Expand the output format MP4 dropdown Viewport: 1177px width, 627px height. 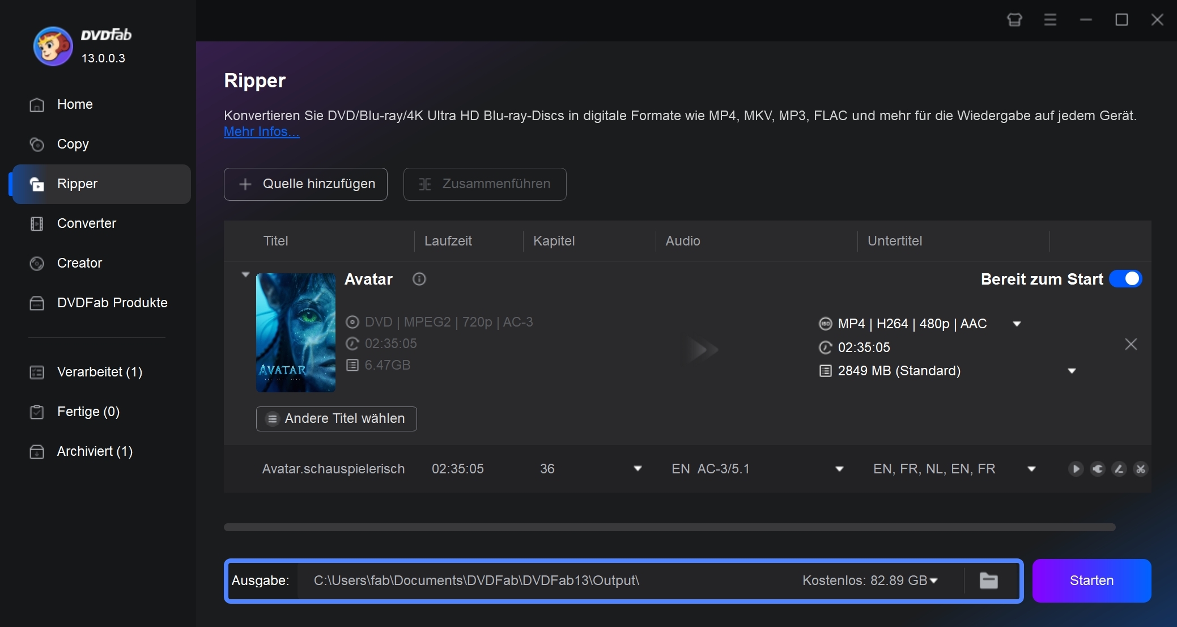click(1020, 323)
